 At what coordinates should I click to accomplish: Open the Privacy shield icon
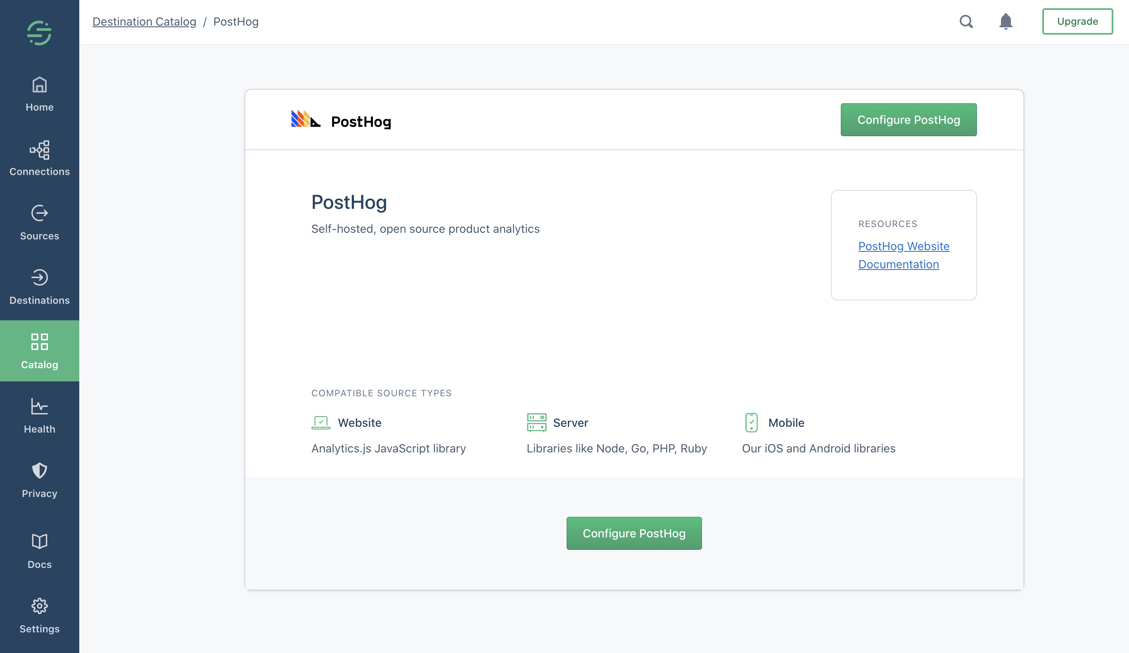point(39,471)
